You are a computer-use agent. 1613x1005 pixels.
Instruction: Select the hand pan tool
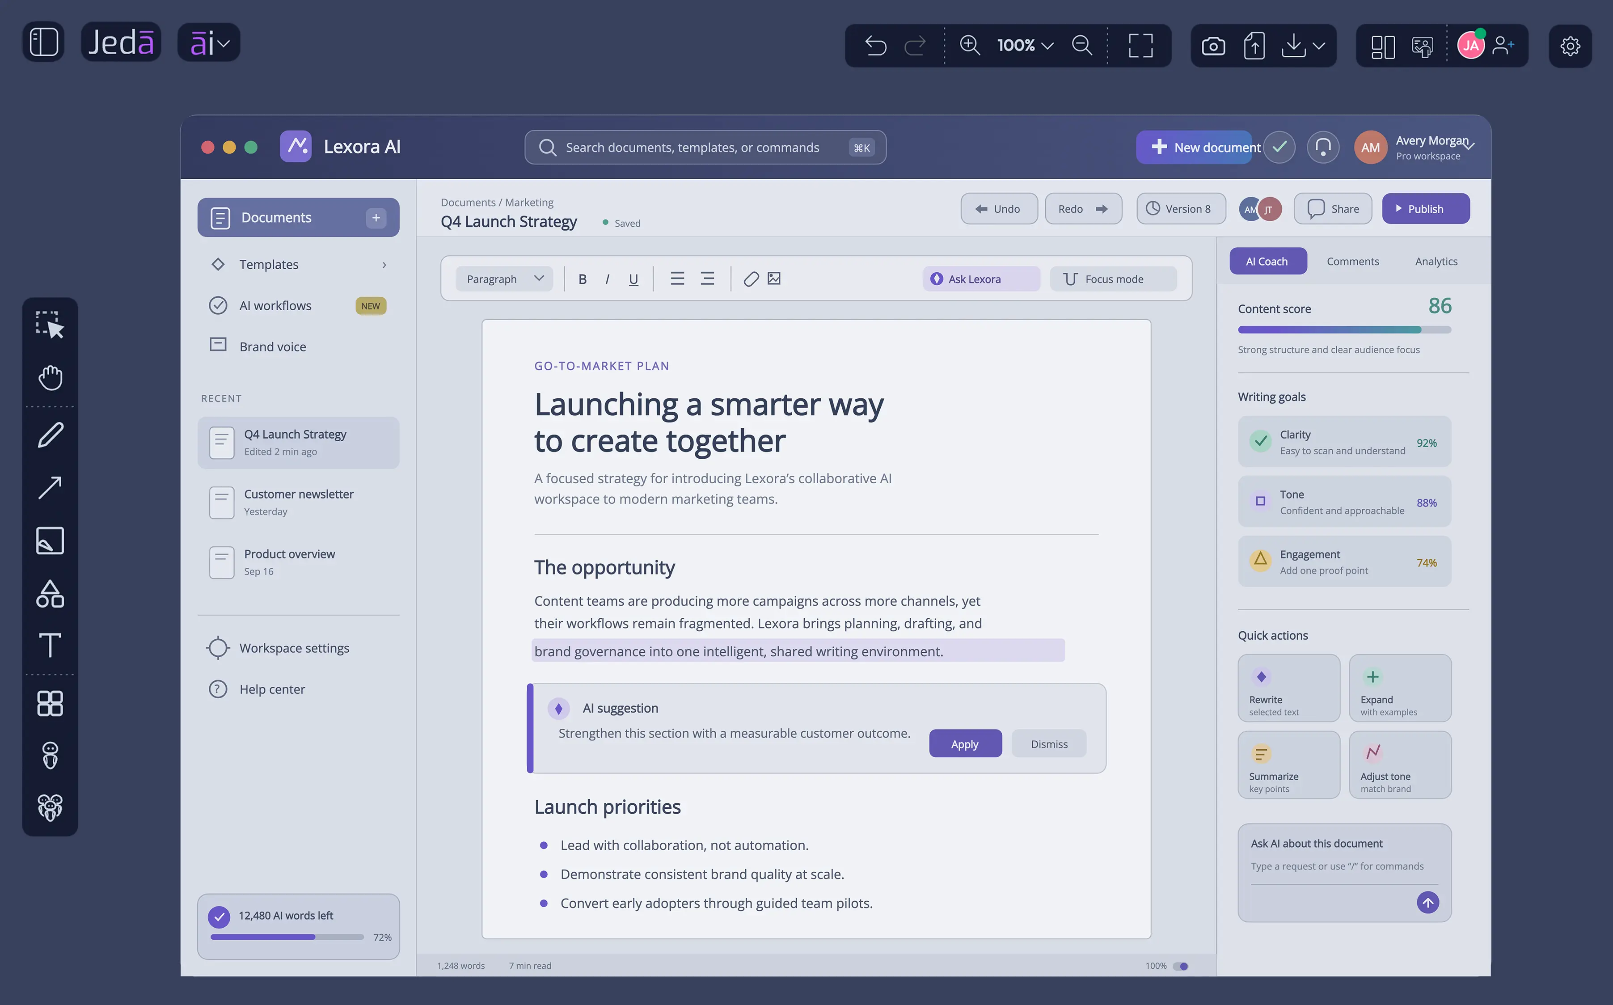click(50, 377)
